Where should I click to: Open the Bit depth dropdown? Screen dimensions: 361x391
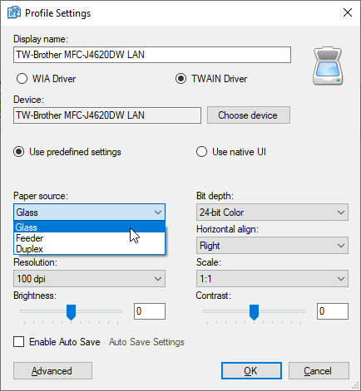pos(272,213)
